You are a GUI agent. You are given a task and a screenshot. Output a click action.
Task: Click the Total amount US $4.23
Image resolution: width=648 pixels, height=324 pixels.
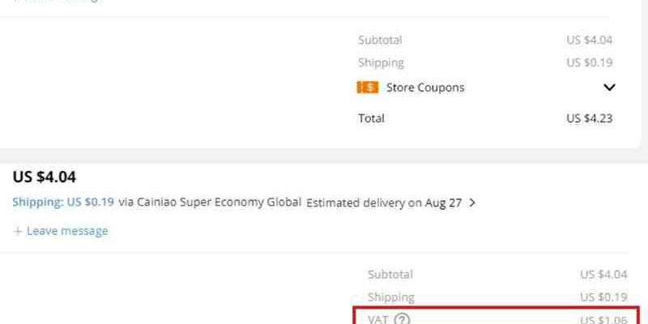(x=590, y=118)
